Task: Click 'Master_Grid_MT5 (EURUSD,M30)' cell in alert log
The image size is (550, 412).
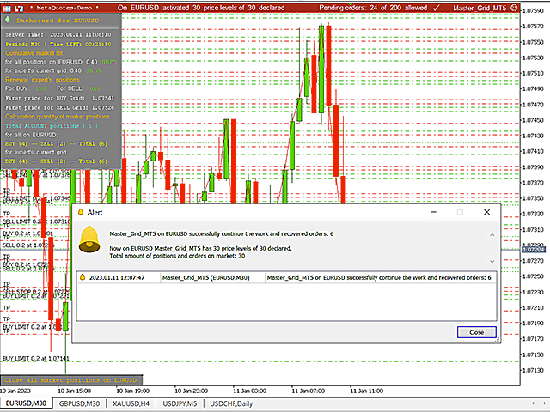Action: [x=206, y=277]
